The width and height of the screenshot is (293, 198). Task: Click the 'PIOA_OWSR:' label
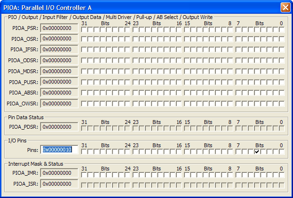coord(22,104)
